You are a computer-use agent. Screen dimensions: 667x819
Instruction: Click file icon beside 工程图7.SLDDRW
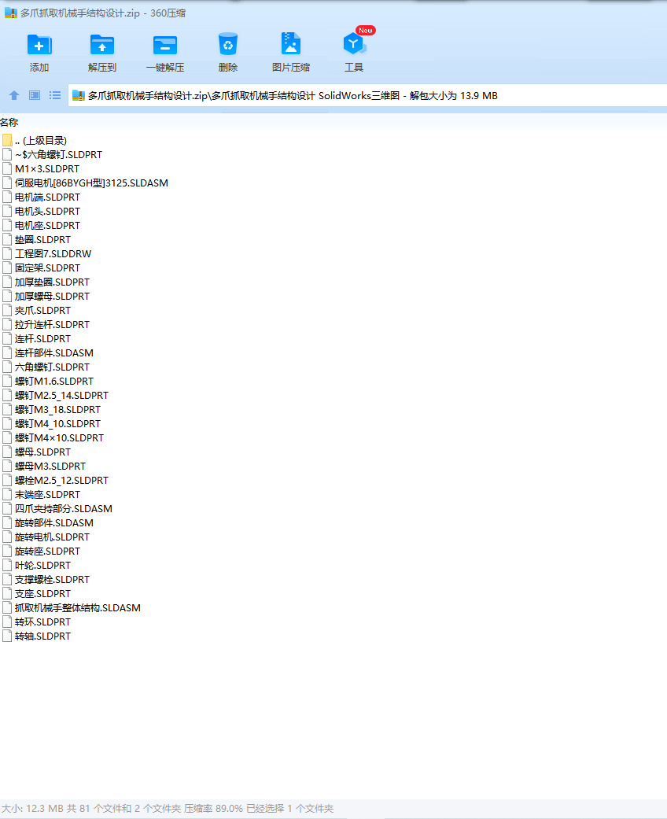tap(7, 253)
